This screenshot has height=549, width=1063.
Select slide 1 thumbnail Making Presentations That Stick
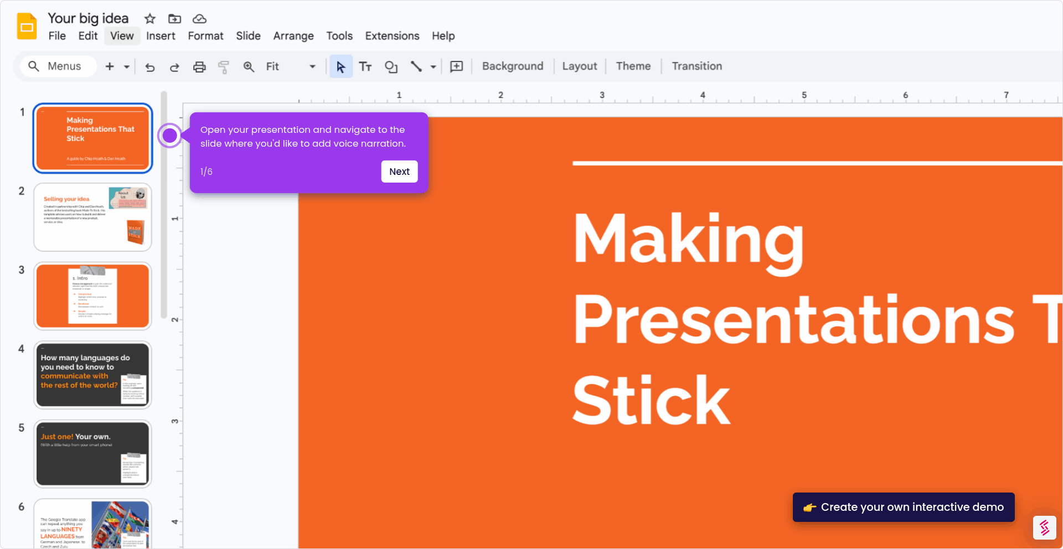tap(92, 138)
